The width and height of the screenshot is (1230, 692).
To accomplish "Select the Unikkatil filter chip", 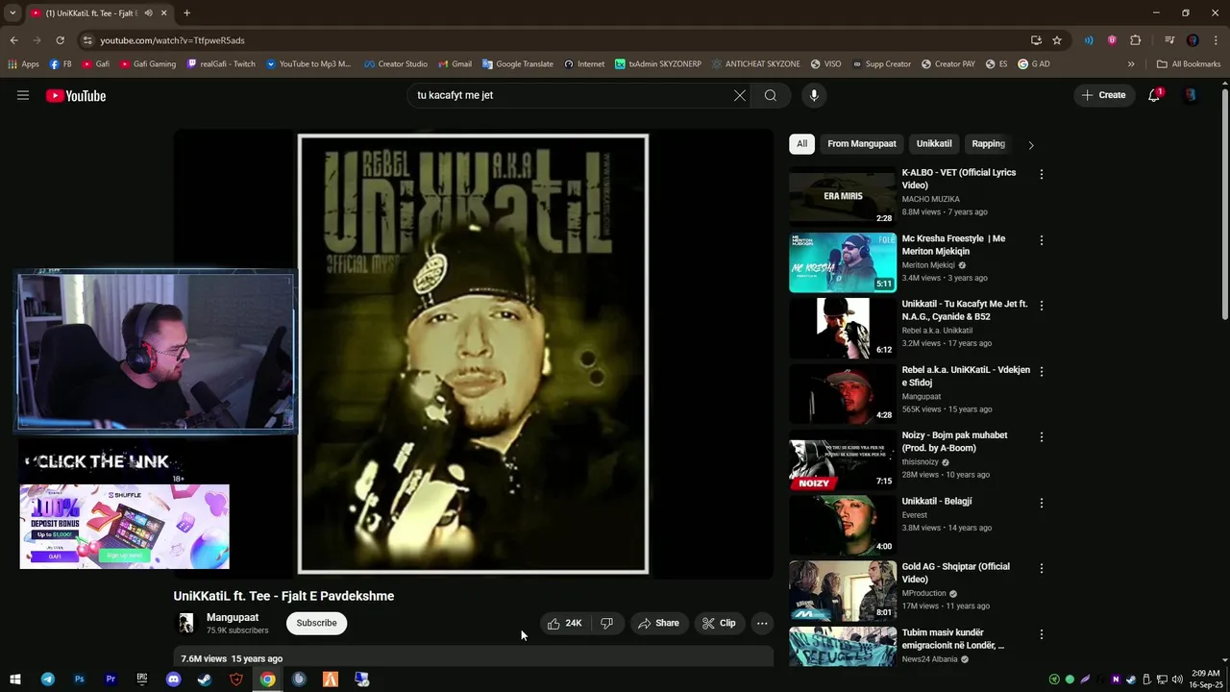I will click(x=934, y=144).
